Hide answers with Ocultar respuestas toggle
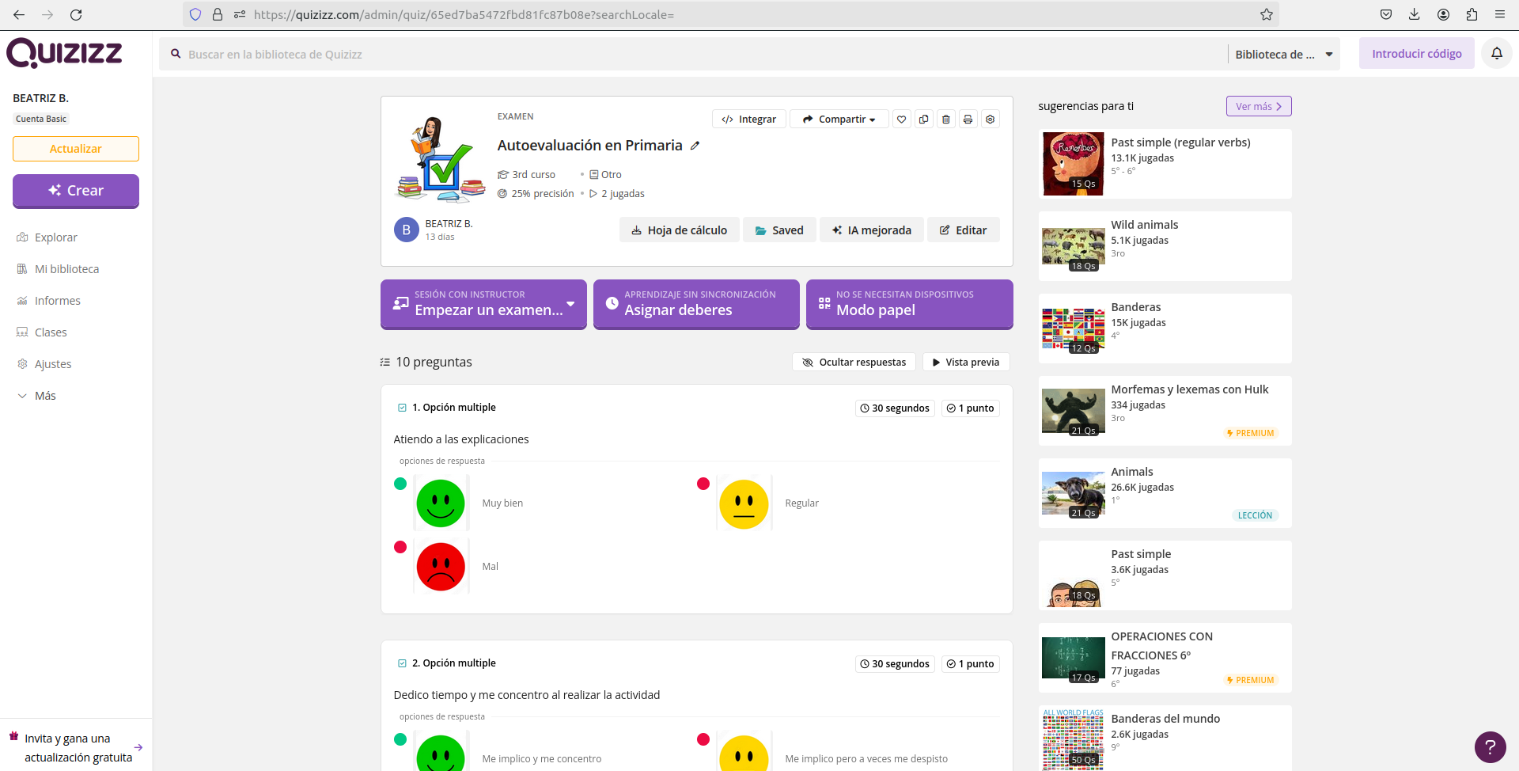This screenshot has width=1519, height=771. click(x=854, y=362)
